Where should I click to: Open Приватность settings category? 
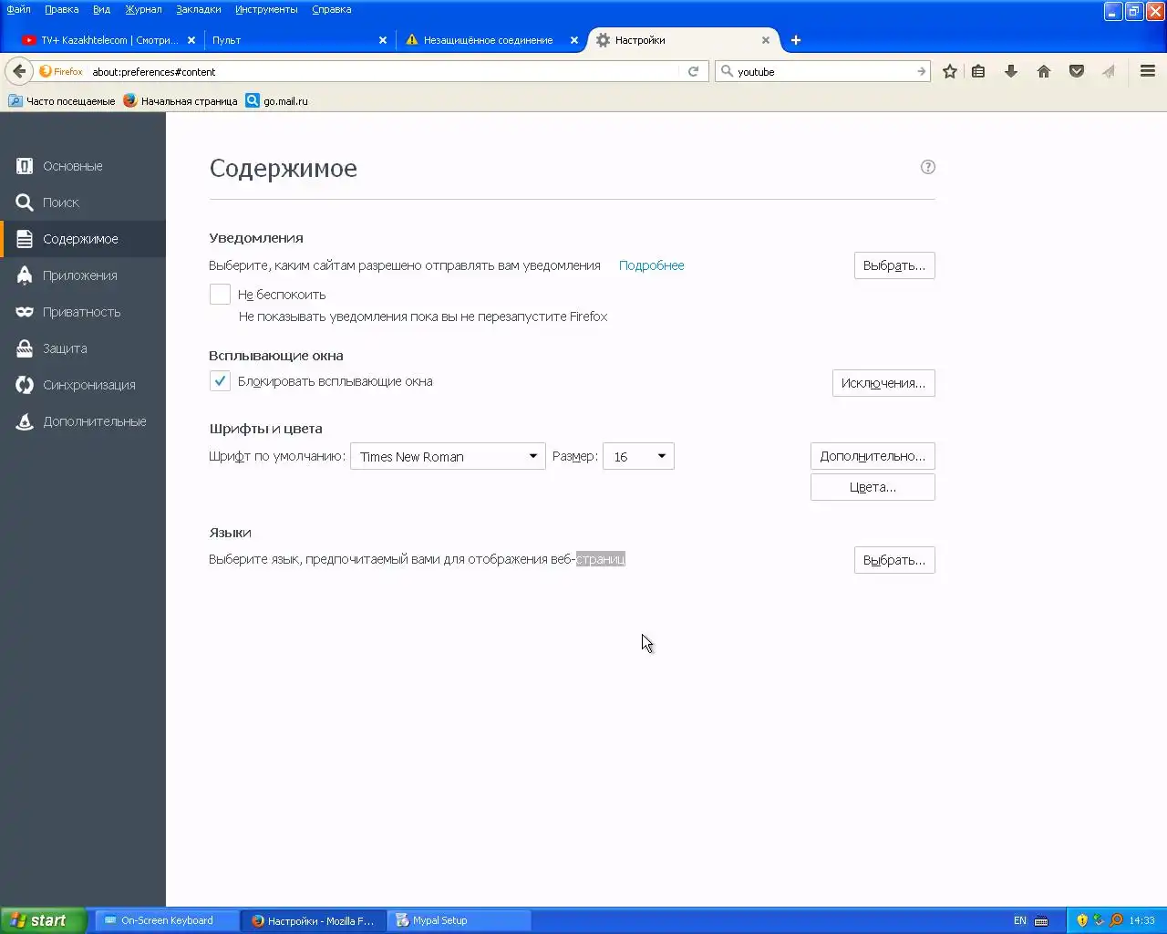83,312
